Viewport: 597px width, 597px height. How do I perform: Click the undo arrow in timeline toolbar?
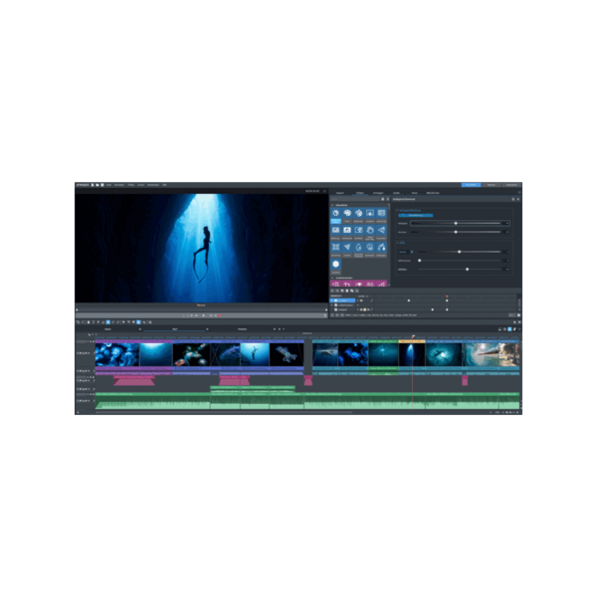coord(79,322)
